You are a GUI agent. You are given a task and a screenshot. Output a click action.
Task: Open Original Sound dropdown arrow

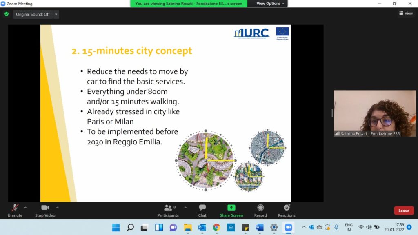56,14
